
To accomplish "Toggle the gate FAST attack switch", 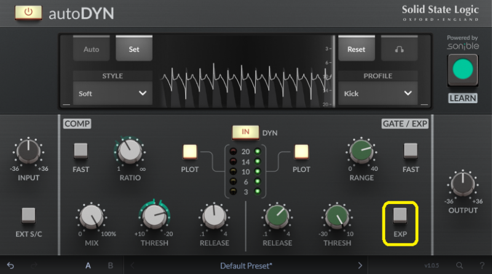I will click(x=410, y=151).
